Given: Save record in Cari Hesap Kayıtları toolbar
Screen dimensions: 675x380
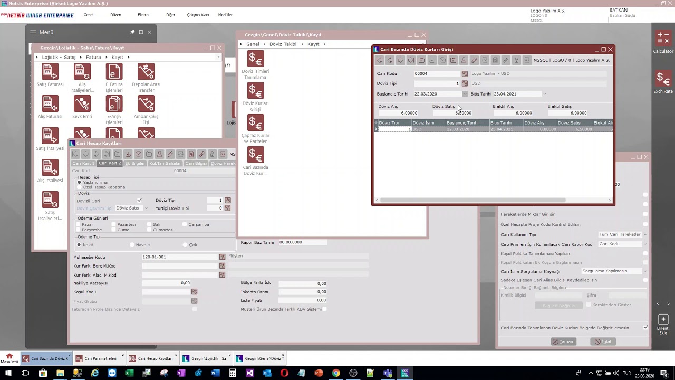Looking at the screenshot, I should click(128, 154).
